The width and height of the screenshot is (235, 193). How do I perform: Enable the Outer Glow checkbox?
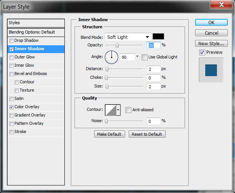tap(11, 57)
